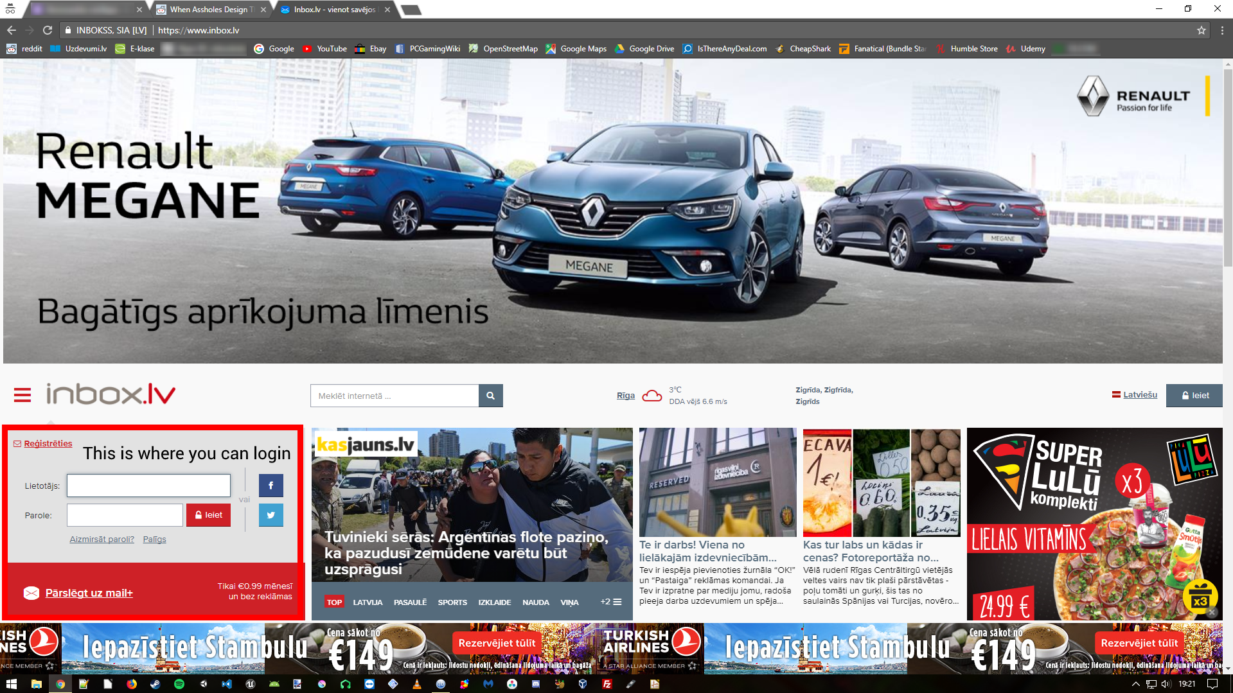This screenshot has width=1233, height=693.
Task: Focus the Parole password field
Action: pos(125,515)
